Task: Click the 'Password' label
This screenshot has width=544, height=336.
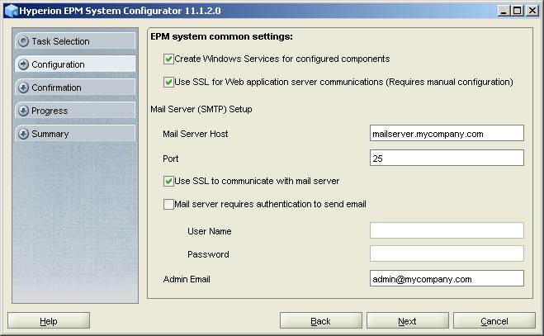Action: (x=208, y=254)
